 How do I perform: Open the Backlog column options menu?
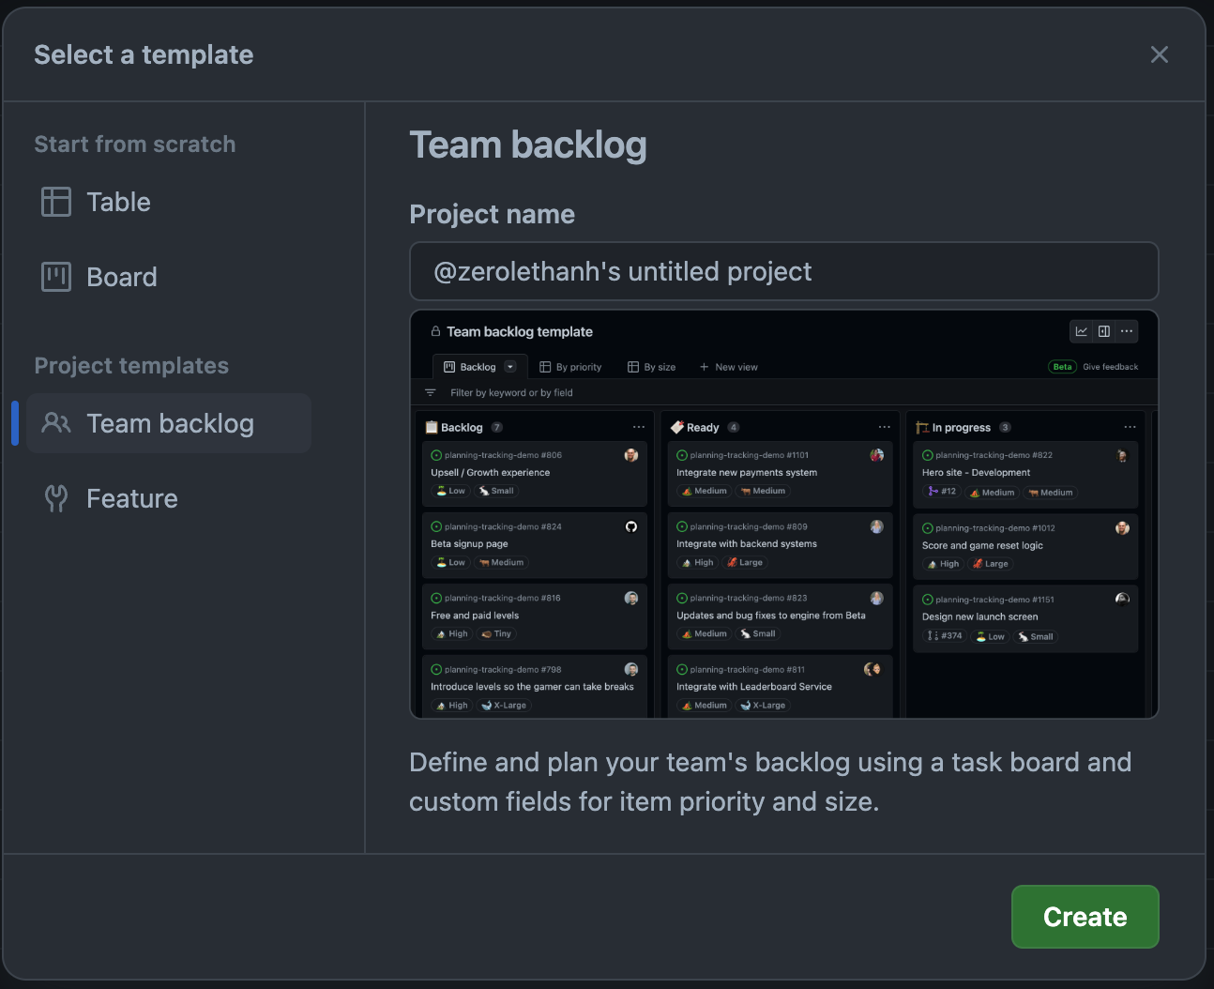[639, 427]
